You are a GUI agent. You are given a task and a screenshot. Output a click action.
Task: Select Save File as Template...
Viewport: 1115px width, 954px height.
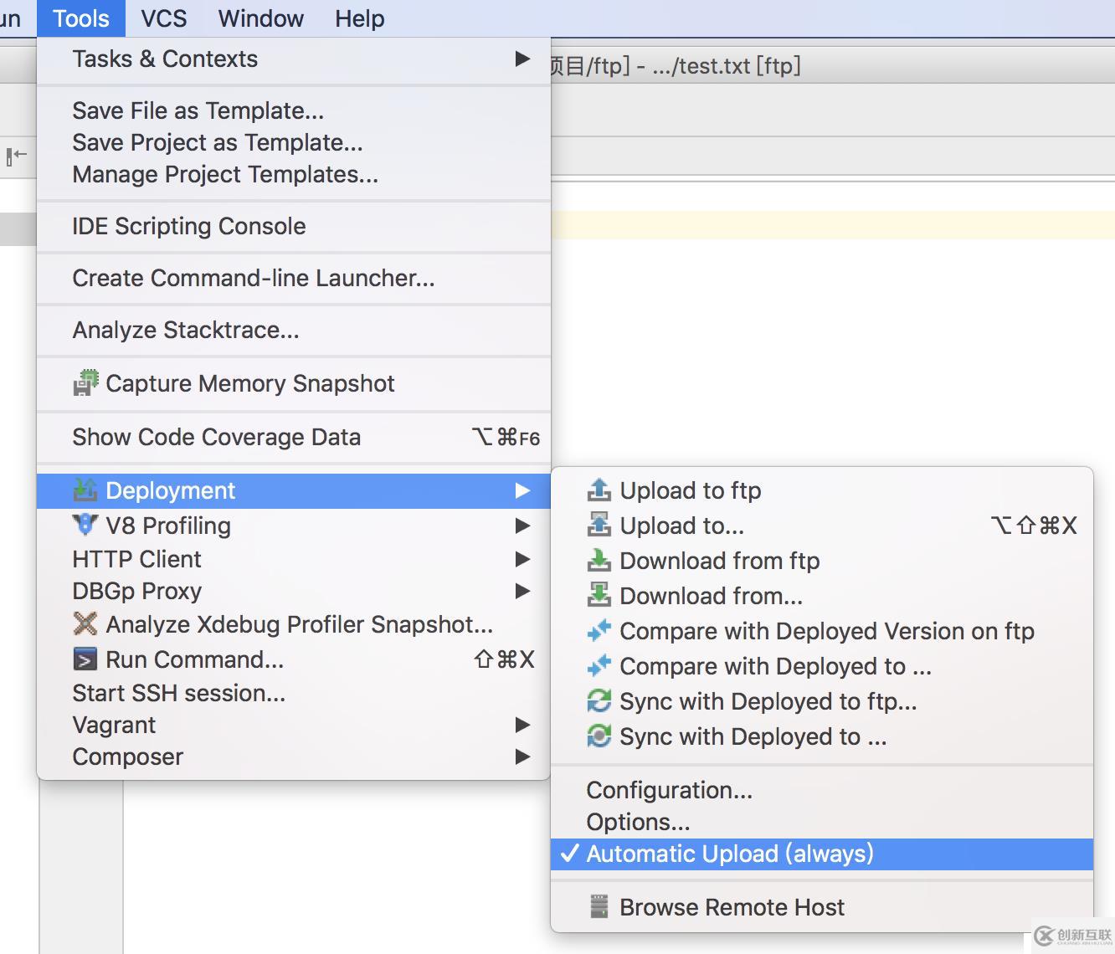pyautogui.click(x=198, y=110)
